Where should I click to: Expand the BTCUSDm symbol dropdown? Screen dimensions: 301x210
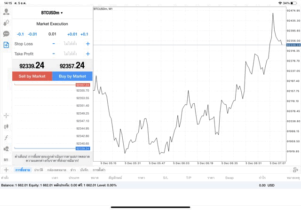coord(52,13)
